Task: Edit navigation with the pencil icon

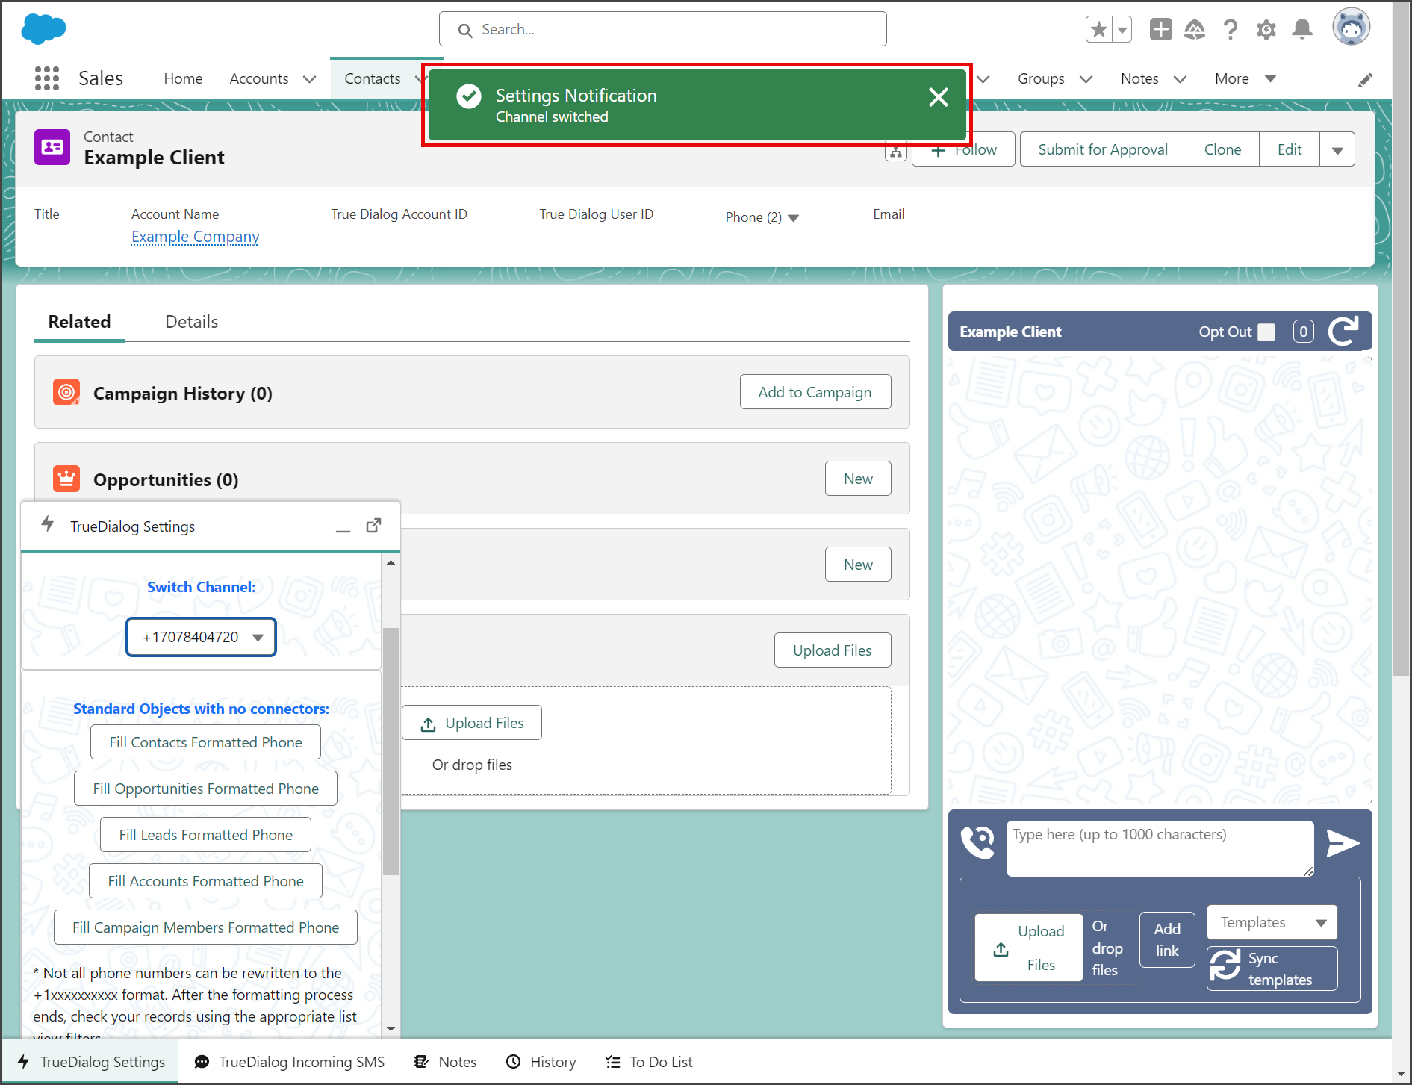Action: (1365, 79)
